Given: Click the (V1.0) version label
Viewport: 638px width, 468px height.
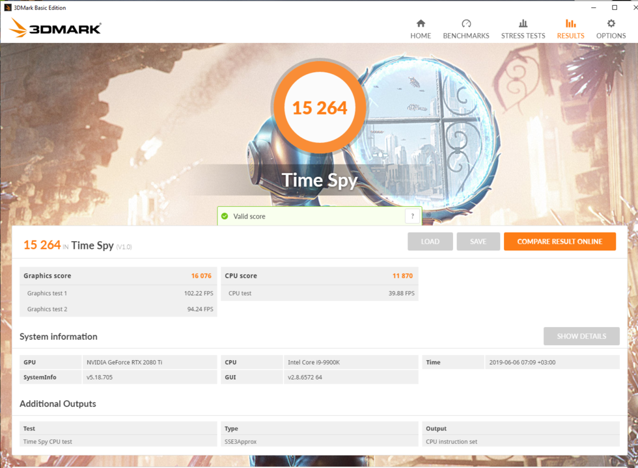Looking at the screenshot, I should coord(124,247).
